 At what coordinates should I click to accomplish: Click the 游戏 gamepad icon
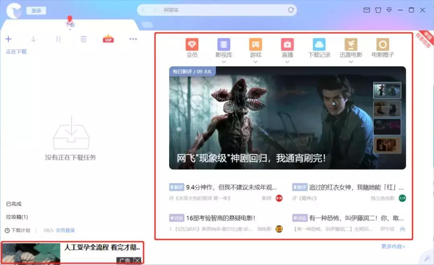(x=256, y=44)
